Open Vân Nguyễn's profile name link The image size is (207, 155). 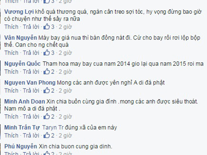click(21, 38)
